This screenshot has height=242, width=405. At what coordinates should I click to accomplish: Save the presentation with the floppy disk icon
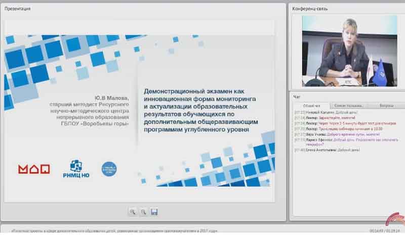(154, 212)
